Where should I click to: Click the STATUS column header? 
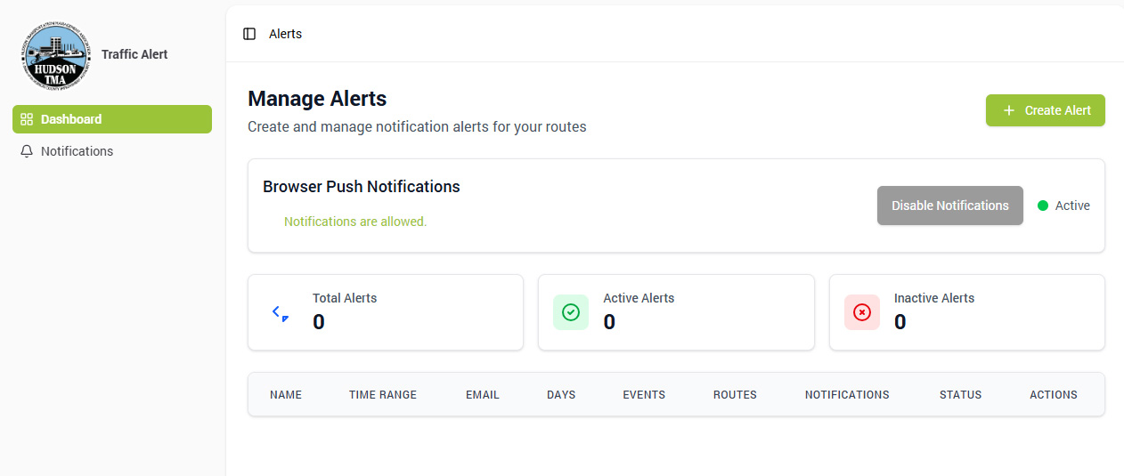click(960, 395)
